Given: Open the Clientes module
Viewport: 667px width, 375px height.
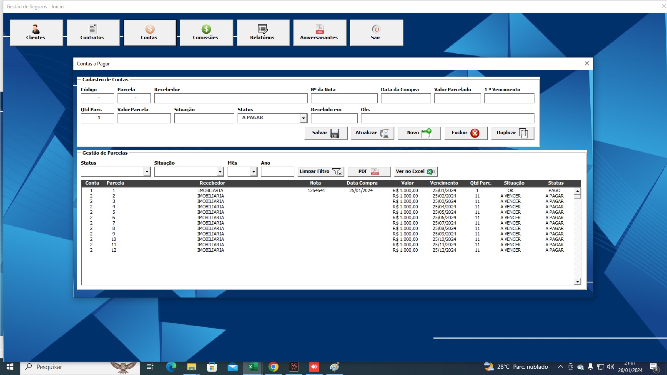Looking at the screenshot, I should click(36, 32).
